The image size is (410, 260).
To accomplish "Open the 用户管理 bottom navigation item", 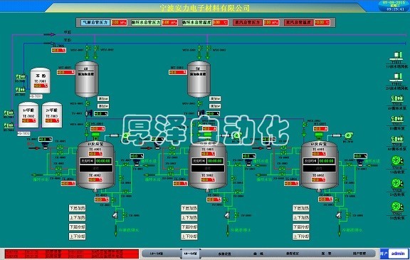I will pyautogui.click(x=359, y=254).
